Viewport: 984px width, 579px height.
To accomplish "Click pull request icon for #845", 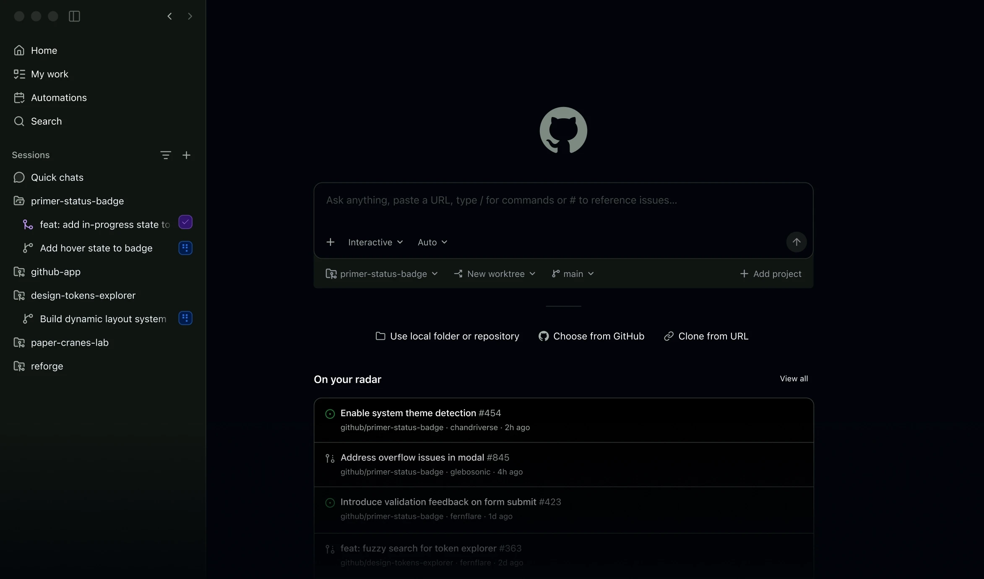I will tap(330, 458).
